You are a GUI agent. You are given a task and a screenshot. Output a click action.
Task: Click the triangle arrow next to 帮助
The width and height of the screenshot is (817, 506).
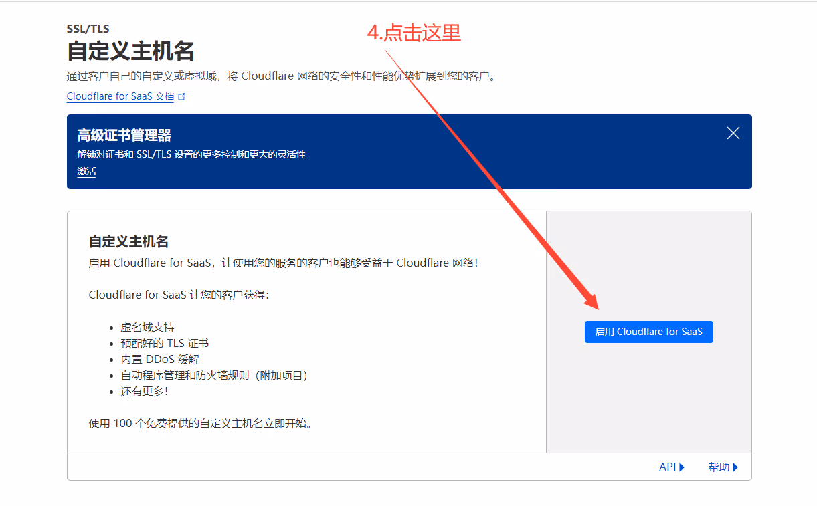point(735,467)
